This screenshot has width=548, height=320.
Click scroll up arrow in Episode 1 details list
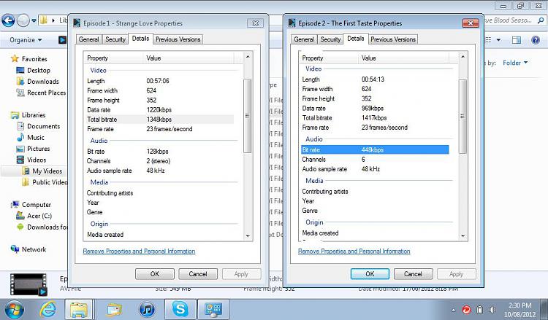(248, 56)
